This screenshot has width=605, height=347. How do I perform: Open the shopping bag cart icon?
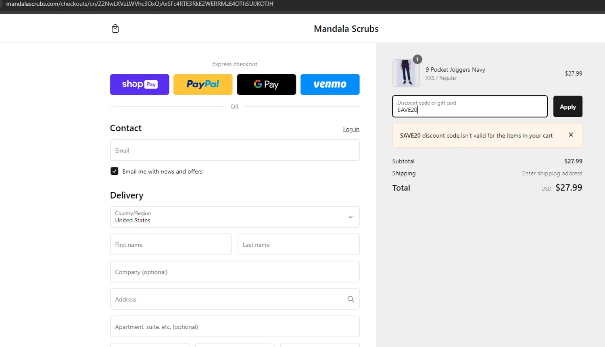115,29
